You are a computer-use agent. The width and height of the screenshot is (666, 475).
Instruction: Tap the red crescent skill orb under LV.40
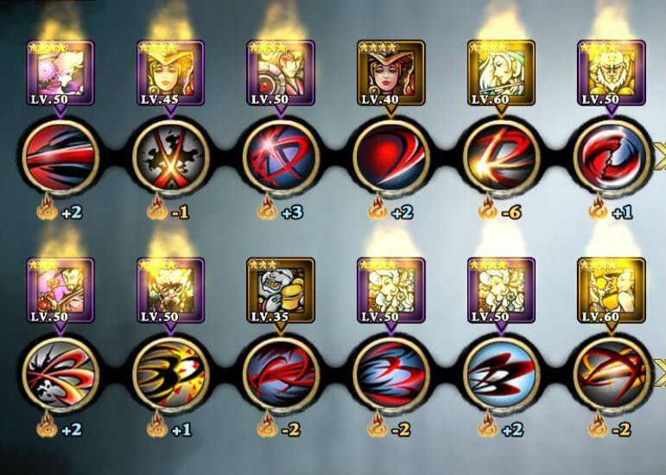[391, 158]
